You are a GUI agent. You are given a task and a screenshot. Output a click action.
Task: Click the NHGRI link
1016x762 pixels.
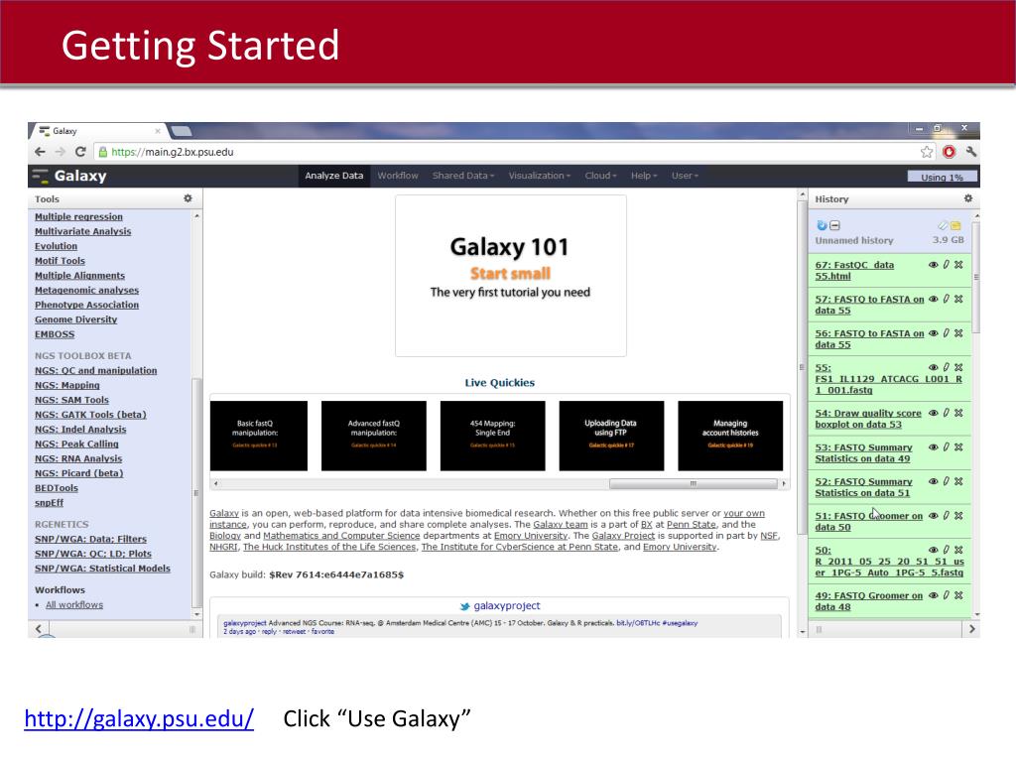[223, 547]
